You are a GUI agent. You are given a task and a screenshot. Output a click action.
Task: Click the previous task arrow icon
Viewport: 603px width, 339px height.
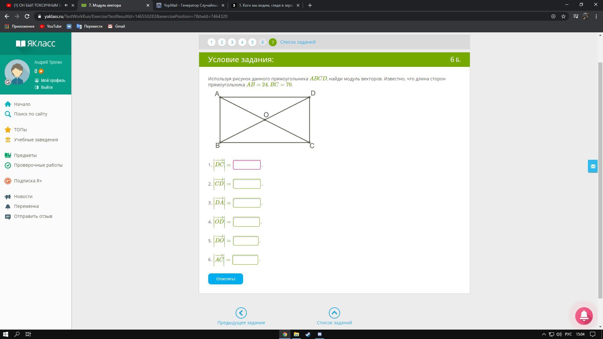241,313
